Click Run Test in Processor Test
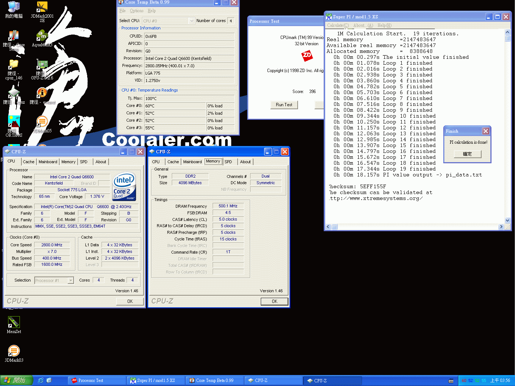 [x=284, y=105]
